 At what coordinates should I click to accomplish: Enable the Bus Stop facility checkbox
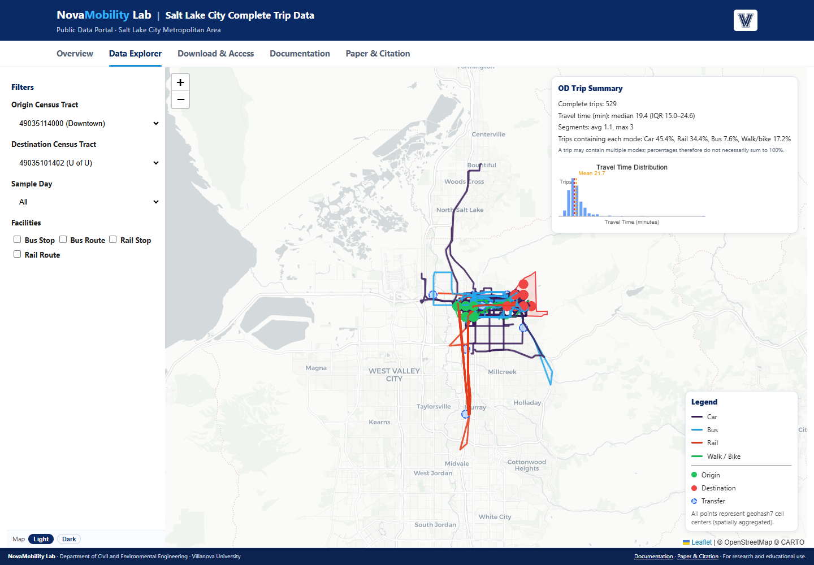pos(18,240)
